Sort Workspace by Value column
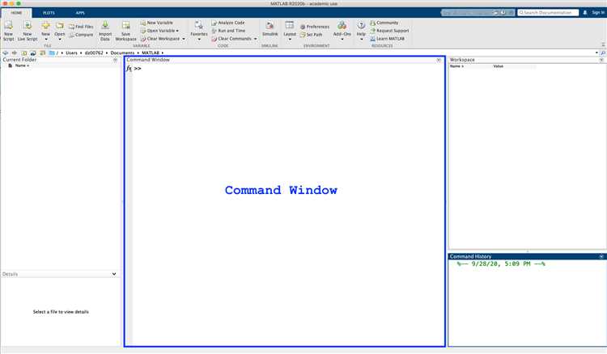607x354 pixels. (499, 66)
